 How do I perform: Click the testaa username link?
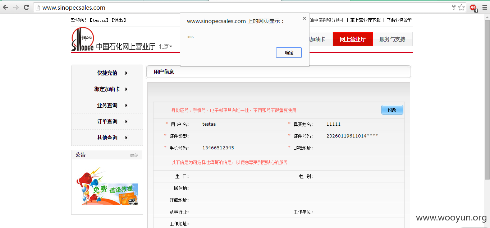100,20
